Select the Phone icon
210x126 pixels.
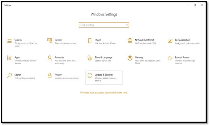tap(90, 41)
